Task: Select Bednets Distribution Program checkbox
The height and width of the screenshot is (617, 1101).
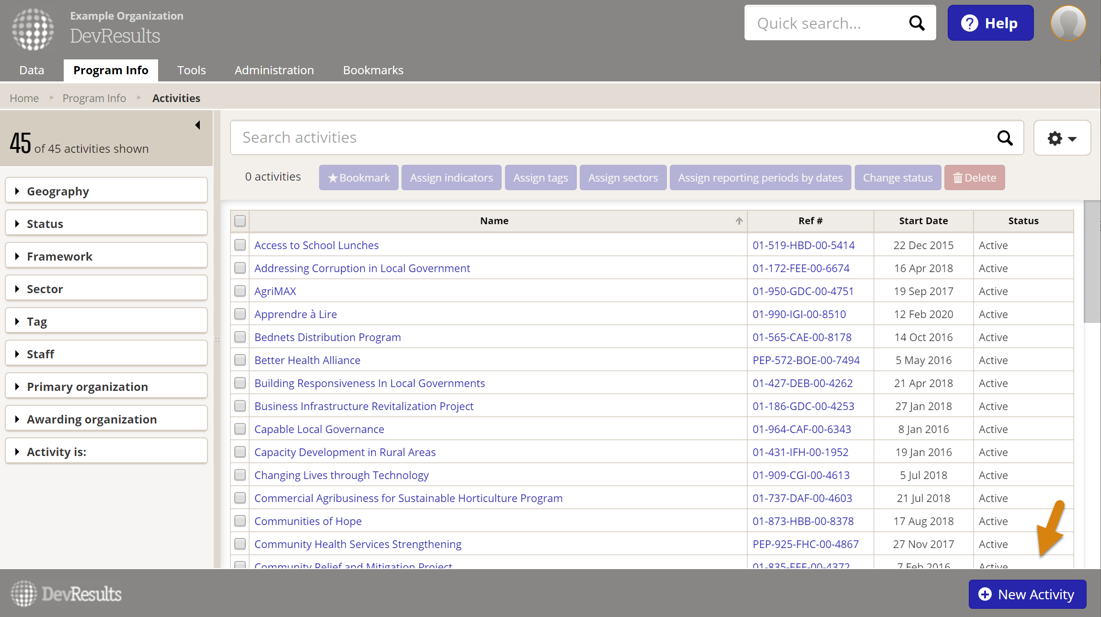Action: coord(240,337)
